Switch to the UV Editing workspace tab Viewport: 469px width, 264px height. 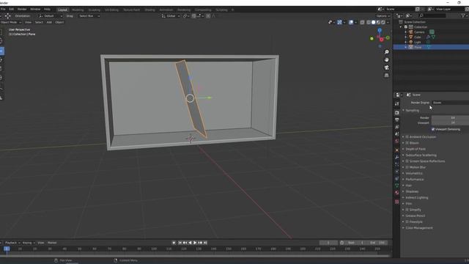(x=111, y=10)
